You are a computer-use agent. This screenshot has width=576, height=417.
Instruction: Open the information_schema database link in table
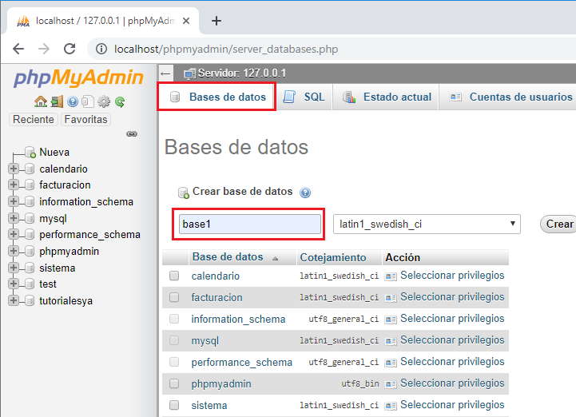pyautogui.click(x=238, y=320)
